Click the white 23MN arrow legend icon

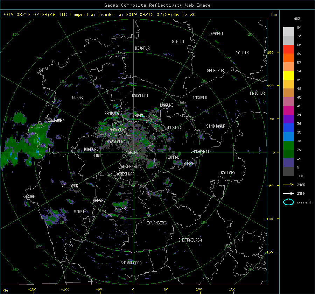click(x=288, y=193)
